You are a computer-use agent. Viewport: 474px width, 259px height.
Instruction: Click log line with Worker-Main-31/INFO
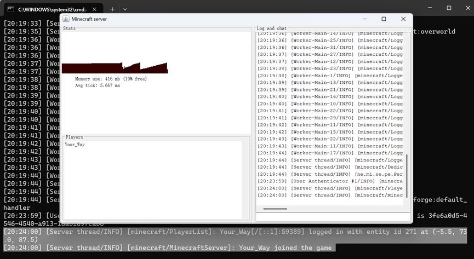coord(330,48)
